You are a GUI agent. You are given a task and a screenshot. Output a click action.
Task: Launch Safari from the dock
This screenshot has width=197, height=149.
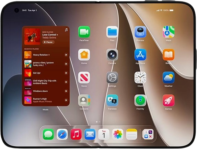click(62, 134)
